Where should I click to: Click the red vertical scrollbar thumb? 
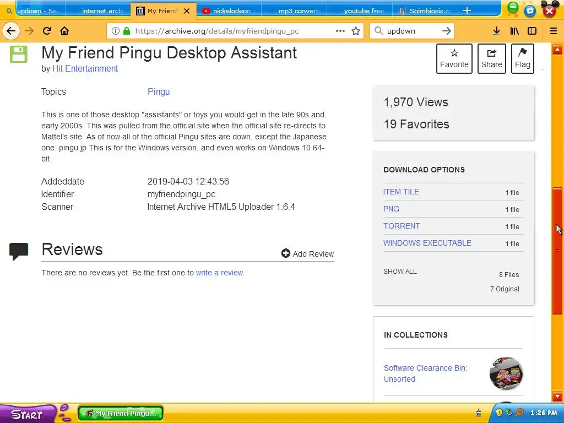(557, 251)
